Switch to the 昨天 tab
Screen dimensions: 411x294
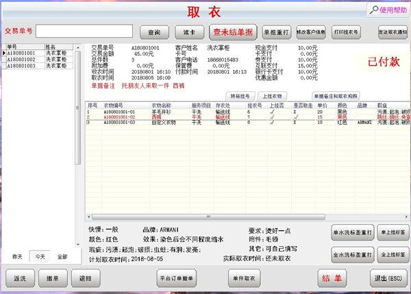[18, 256]
